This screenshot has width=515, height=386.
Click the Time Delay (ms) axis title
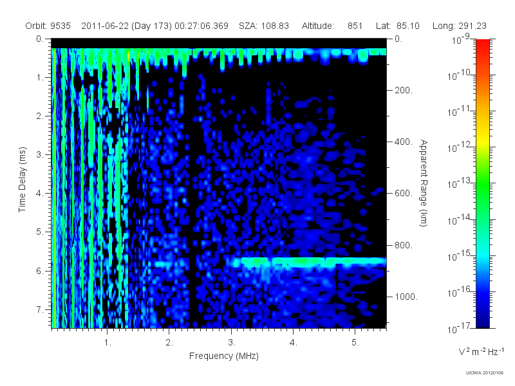click(22, 179)
